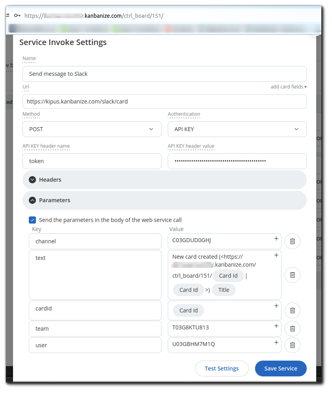Click plus icon in cardId value field
The height and width of the screenshot is (393, 332).
click(x=276, y=306)
